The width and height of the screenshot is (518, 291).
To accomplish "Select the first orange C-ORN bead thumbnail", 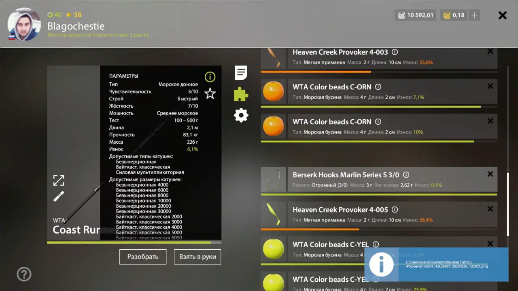I will coord(273,91).
